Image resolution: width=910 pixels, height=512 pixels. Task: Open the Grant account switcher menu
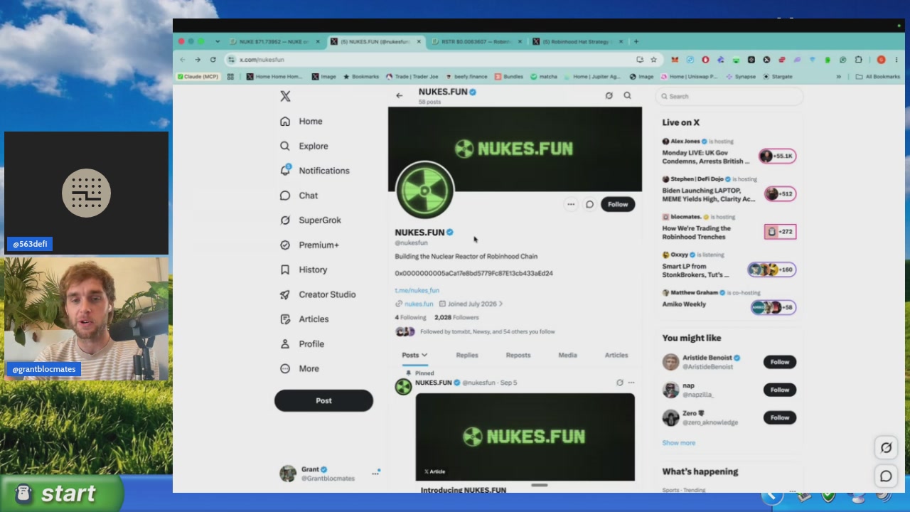pos(330,474)
